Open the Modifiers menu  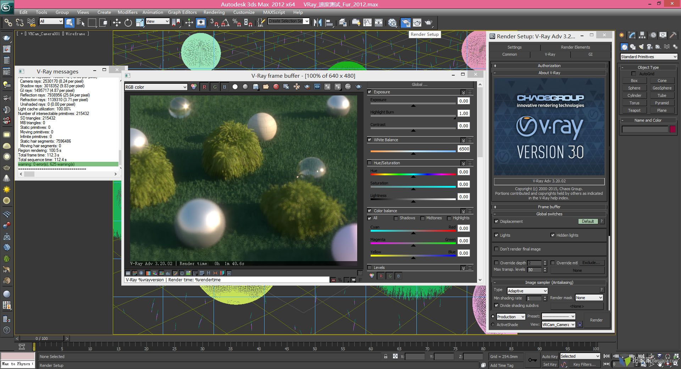(127, 12)
